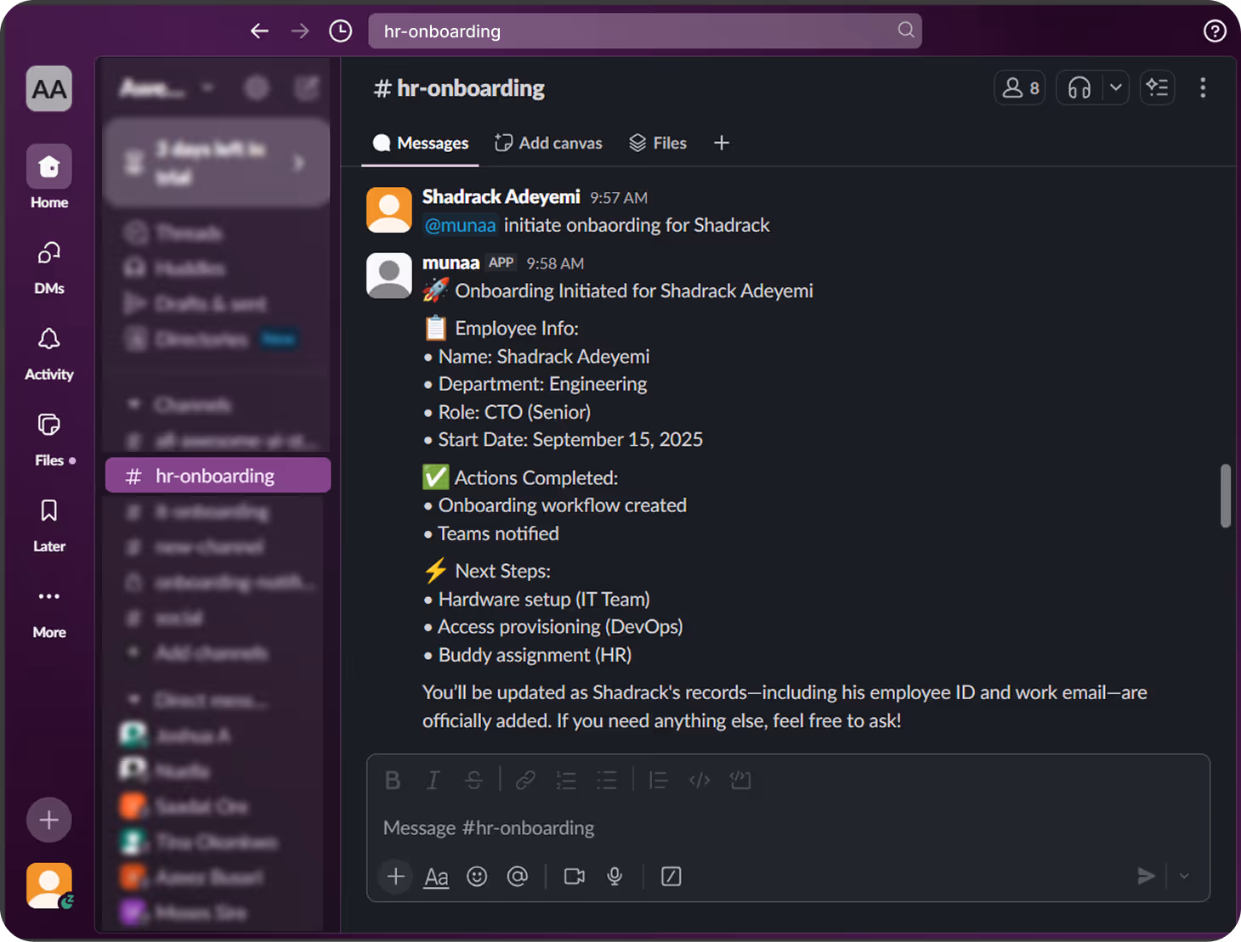Toggle blockquote formatting
The width and height of the screenshot is (1241, 942).
tap(658, 780)
